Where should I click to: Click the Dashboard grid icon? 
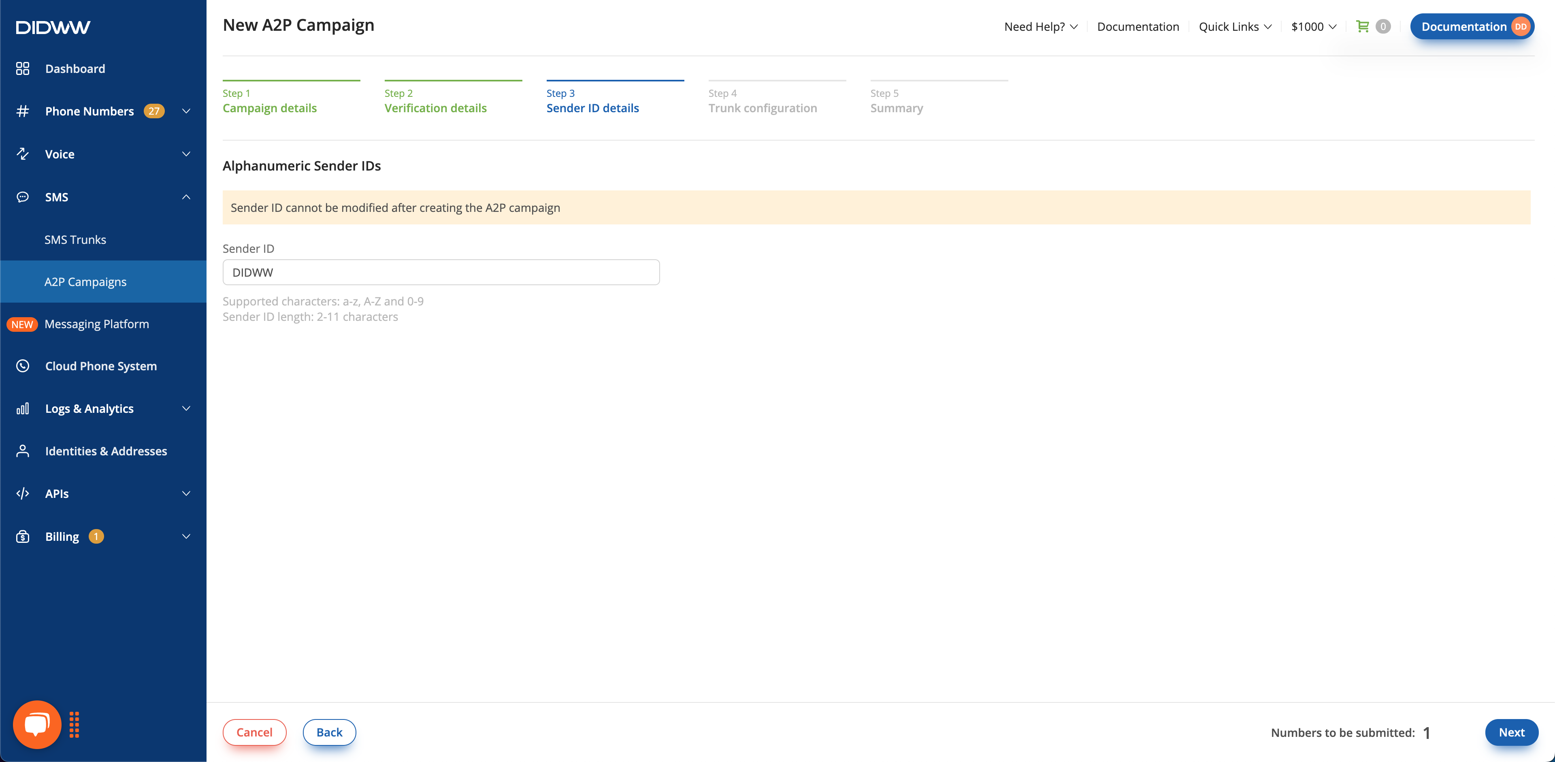tap(22, 69)
